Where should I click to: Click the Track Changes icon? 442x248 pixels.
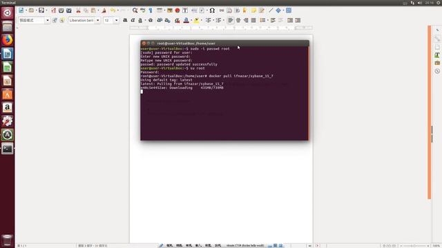(262, 10)
